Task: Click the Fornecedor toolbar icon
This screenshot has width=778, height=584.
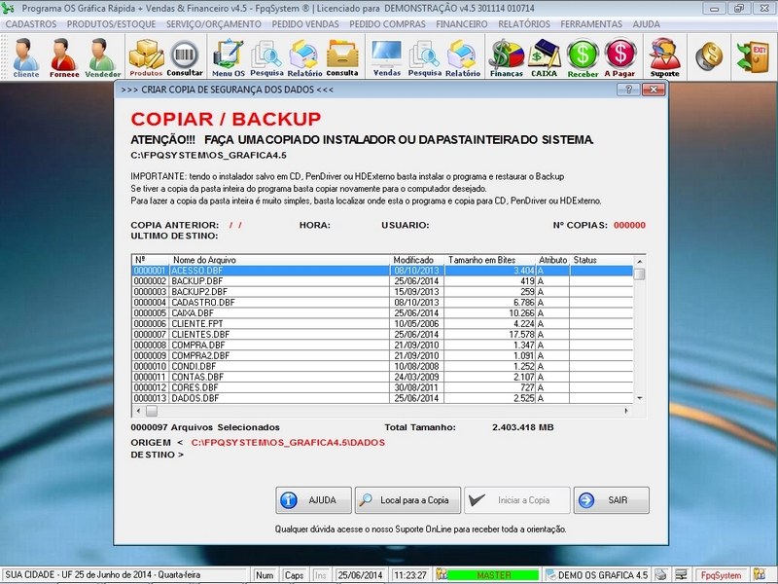Action: pos(64,56)
